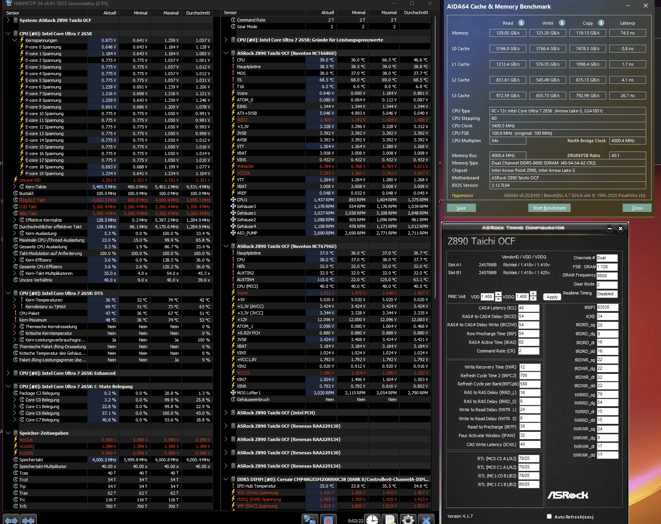Screen dimensions: 661x524
Task: Open HWiNFO network remote monitoring icon
Action: (310, 520)
